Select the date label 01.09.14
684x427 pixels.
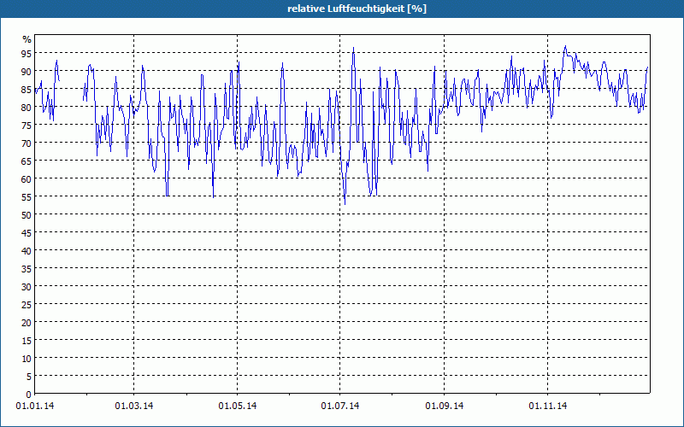pos(445,407)
